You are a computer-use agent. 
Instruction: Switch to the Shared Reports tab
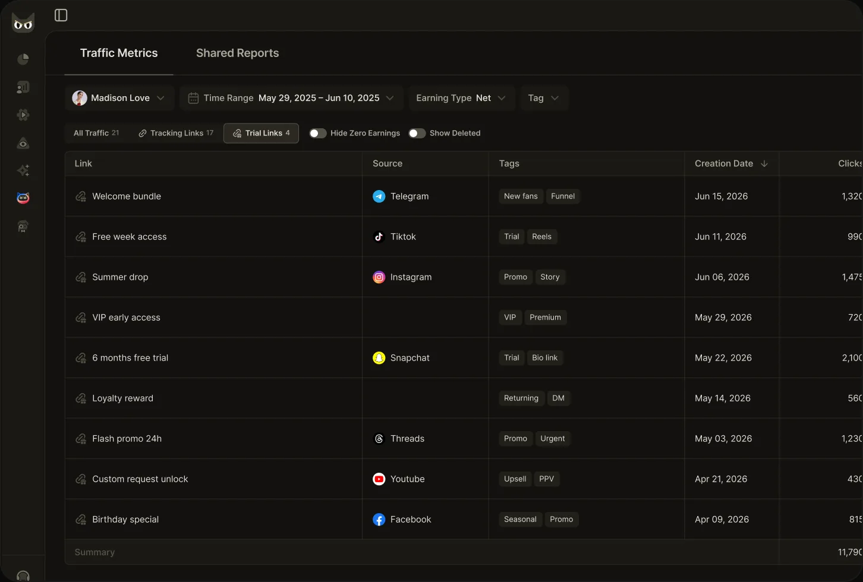(x=238, y=53)
